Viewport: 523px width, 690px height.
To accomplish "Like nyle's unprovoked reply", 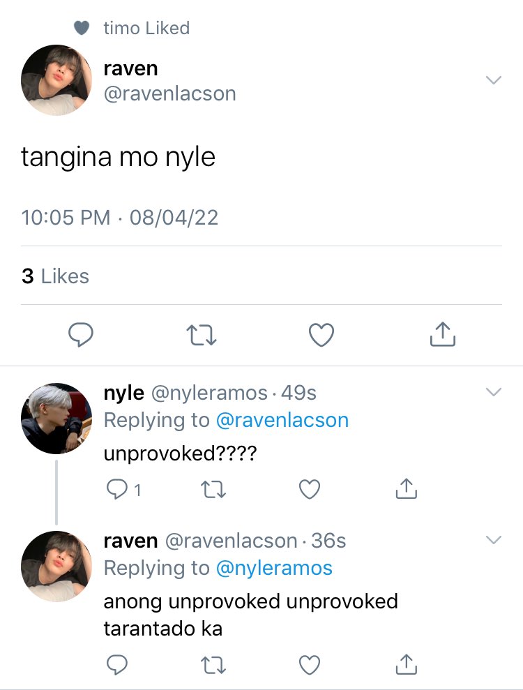I will (x=310, y=489).
